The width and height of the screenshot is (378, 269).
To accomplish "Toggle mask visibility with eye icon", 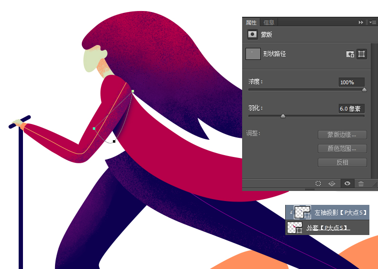I will click(347, 183).
